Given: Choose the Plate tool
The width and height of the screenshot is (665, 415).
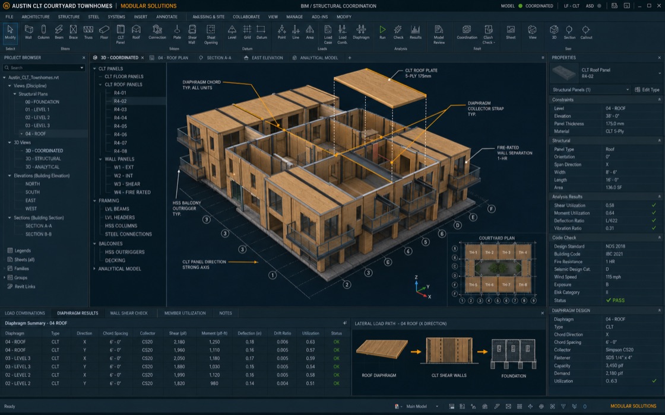Looking at the screenshot, I should (x=177, y=33).
